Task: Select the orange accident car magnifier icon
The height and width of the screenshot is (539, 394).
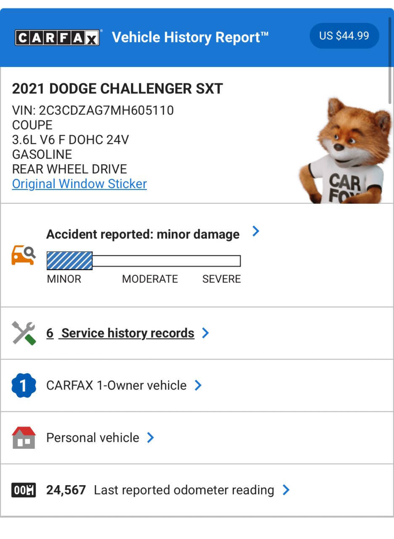Action: point(24,254)
